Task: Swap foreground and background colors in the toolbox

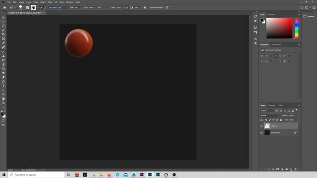Action: click(x=4, y=111)
